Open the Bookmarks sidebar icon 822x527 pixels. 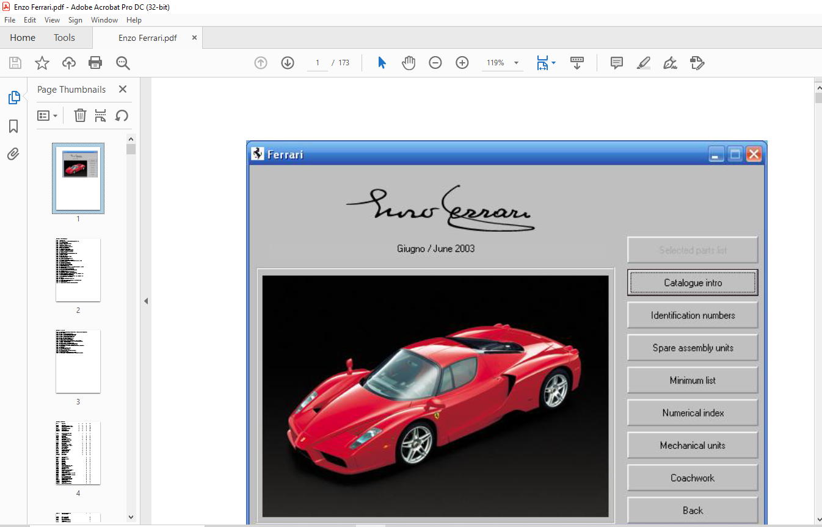point(13,126)
